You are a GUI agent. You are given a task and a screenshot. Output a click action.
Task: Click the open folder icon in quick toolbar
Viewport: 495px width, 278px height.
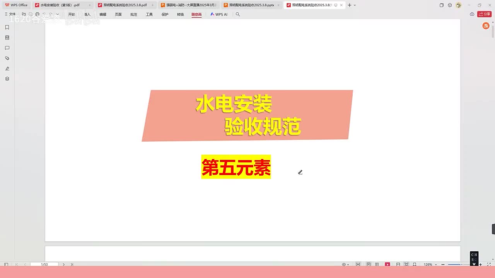coord(24,14)
